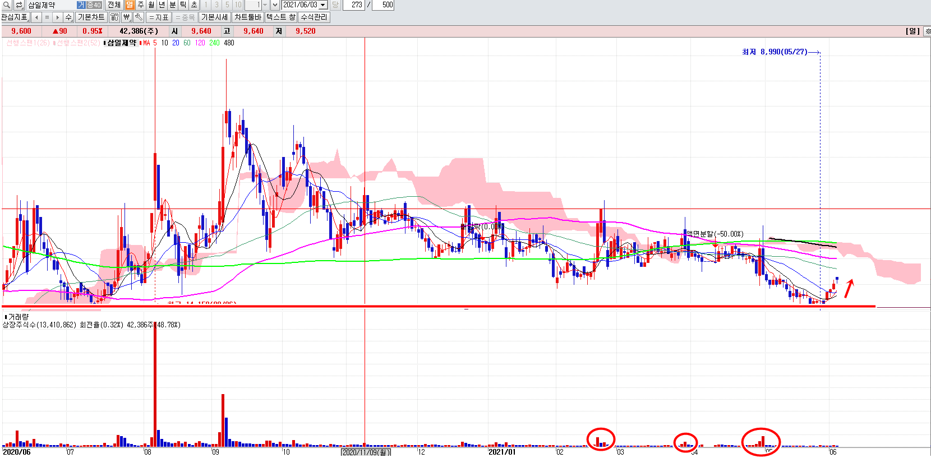Click the 증40 margin badge
The image size is (931, 458).
pos(94,5)
